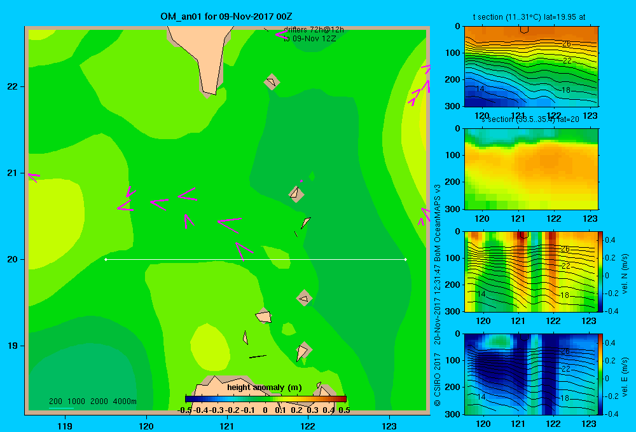This screenshot has height=432, width=636.
Task: Click the 'drifters 72h@12h' label
Action: pos(314,30)
